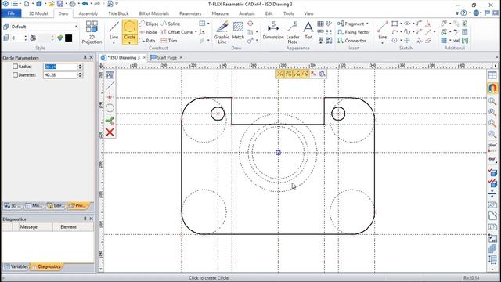501x282 pixels.
Task: Click the line option in the automenu
Action: coord(110,85)
